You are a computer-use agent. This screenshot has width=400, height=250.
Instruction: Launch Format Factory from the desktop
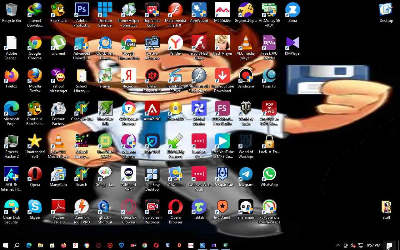click(x=58, y=113)
